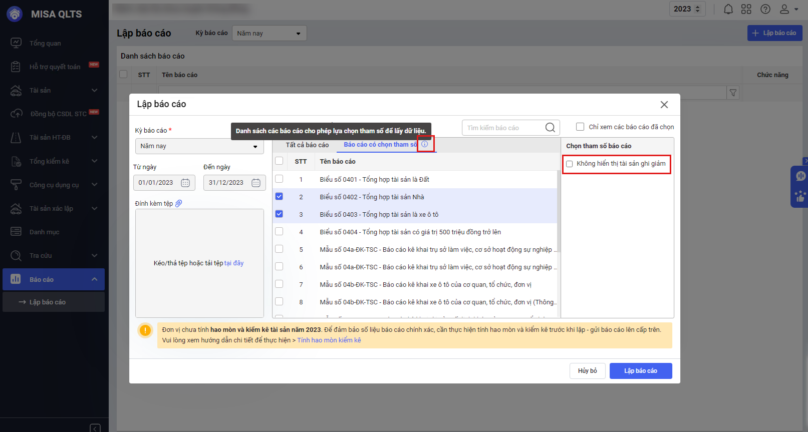Click the paperclip attachment icon
The height and width of the screenshot is (432, 808).
(x=179, y=203)
